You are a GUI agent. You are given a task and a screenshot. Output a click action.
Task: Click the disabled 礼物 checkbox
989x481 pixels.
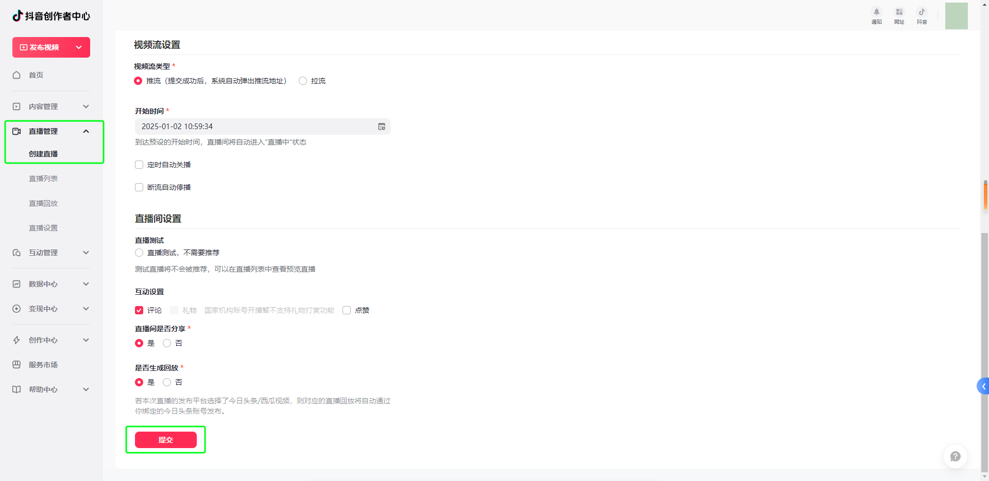174,310
